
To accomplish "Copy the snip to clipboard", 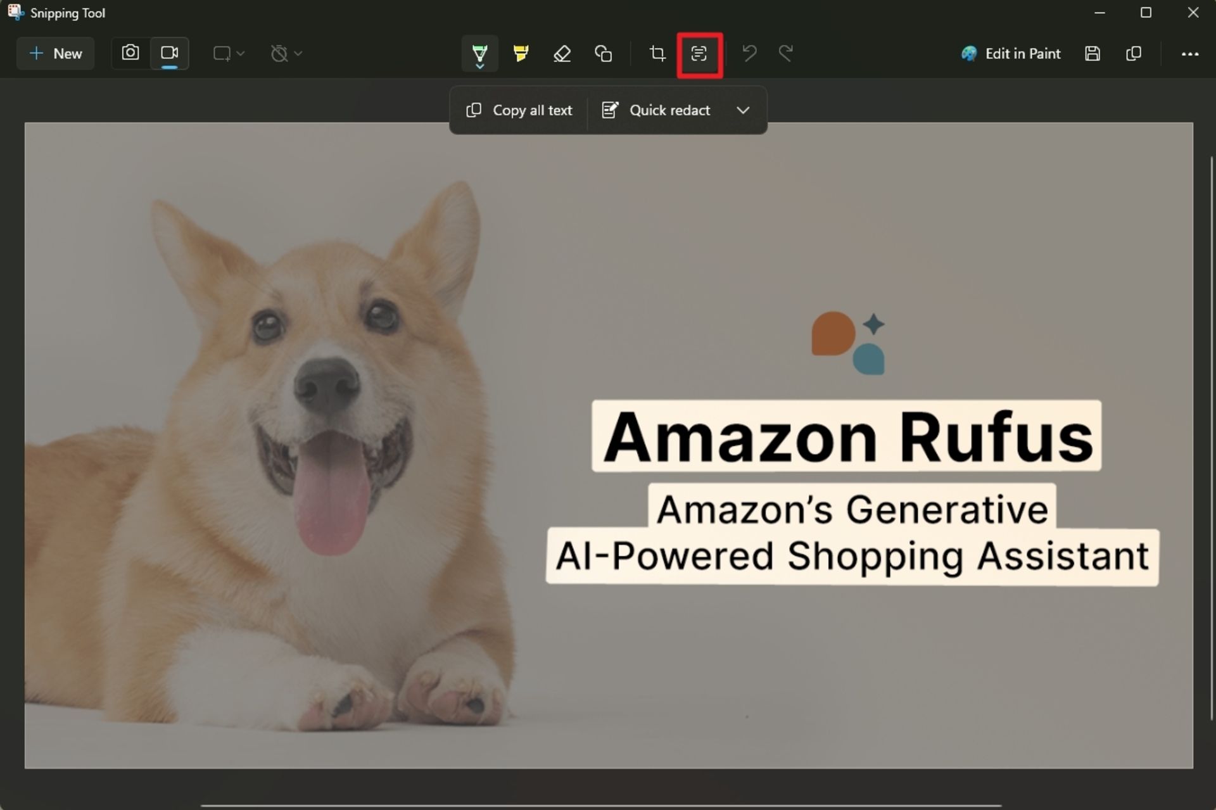I will point(1134,54).
